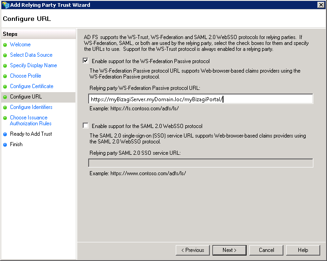Click green bullet beside Welcome step
Viewport: 327px width, 261px height.
tap(5, 45)
